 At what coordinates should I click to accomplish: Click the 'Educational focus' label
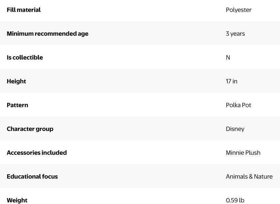32,177
